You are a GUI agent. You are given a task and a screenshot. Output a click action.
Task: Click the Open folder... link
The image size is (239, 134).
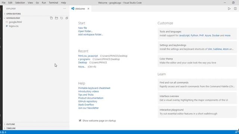coord(86,31)
